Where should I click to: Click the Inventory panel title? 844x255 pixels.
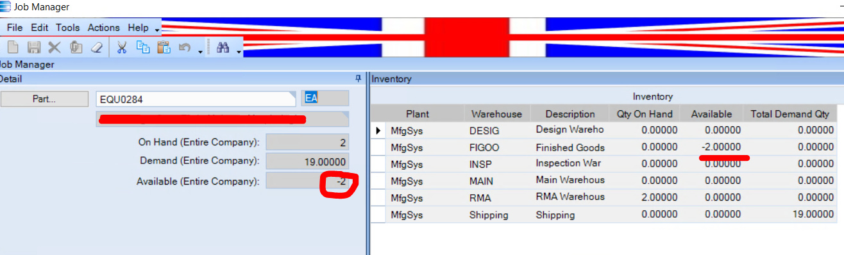coord(392,79)
